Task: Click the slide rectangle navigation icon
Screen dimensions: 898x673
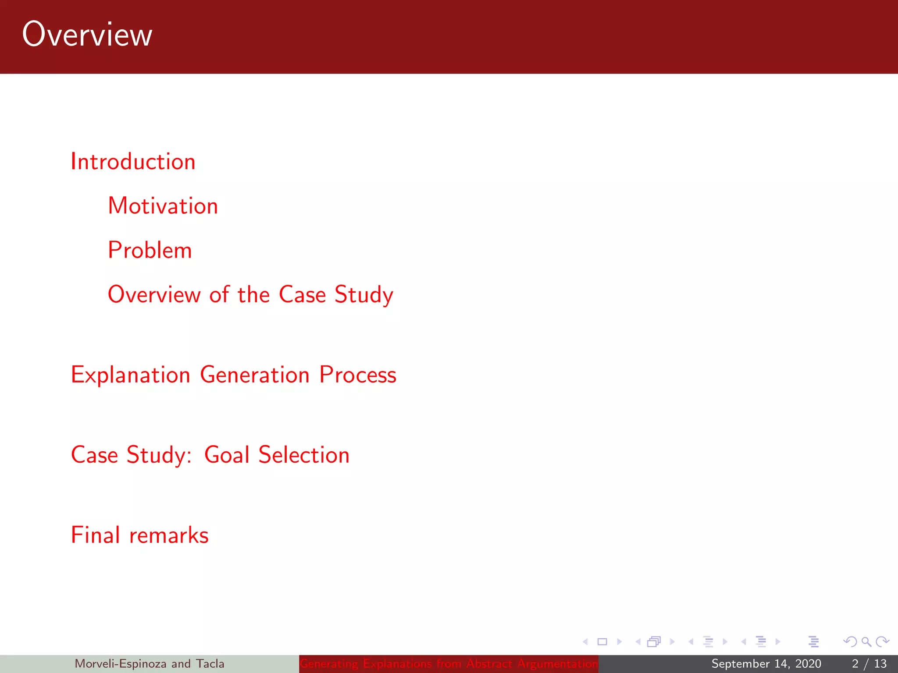Action: click(602, 642)
